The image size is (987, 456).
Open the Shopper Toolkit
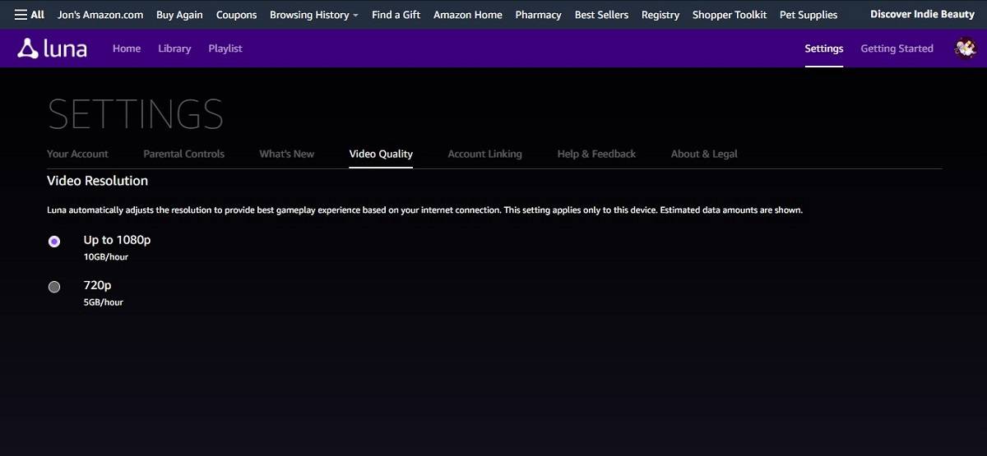(730, 15)
